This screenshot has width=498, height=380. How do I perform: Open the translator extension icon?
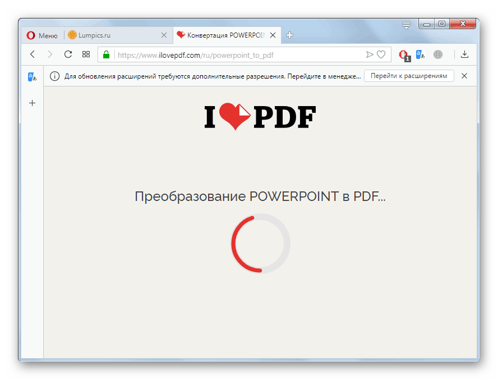pyautogui.click(x=420, y=54)
